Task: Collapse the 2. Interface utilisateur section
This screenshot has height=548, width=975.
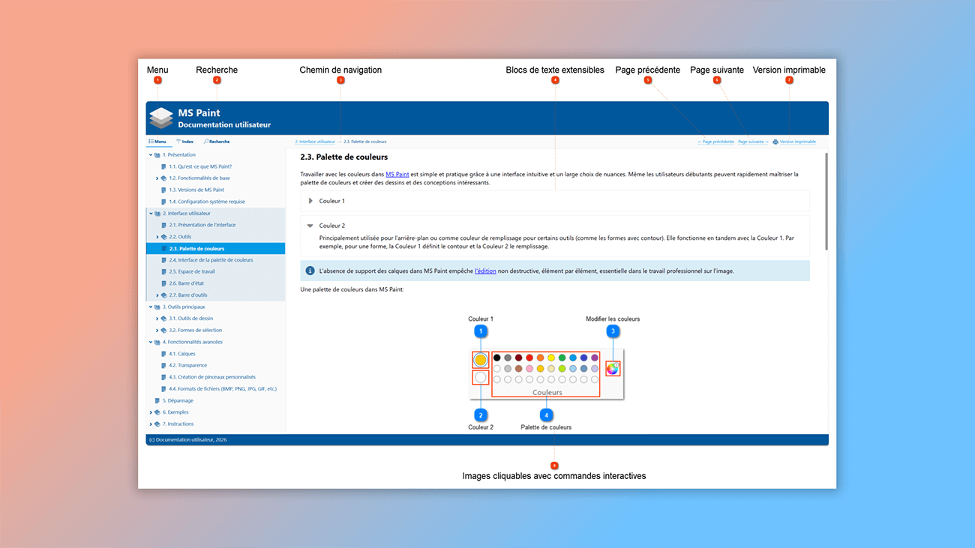Action: (x=149, y=213)
